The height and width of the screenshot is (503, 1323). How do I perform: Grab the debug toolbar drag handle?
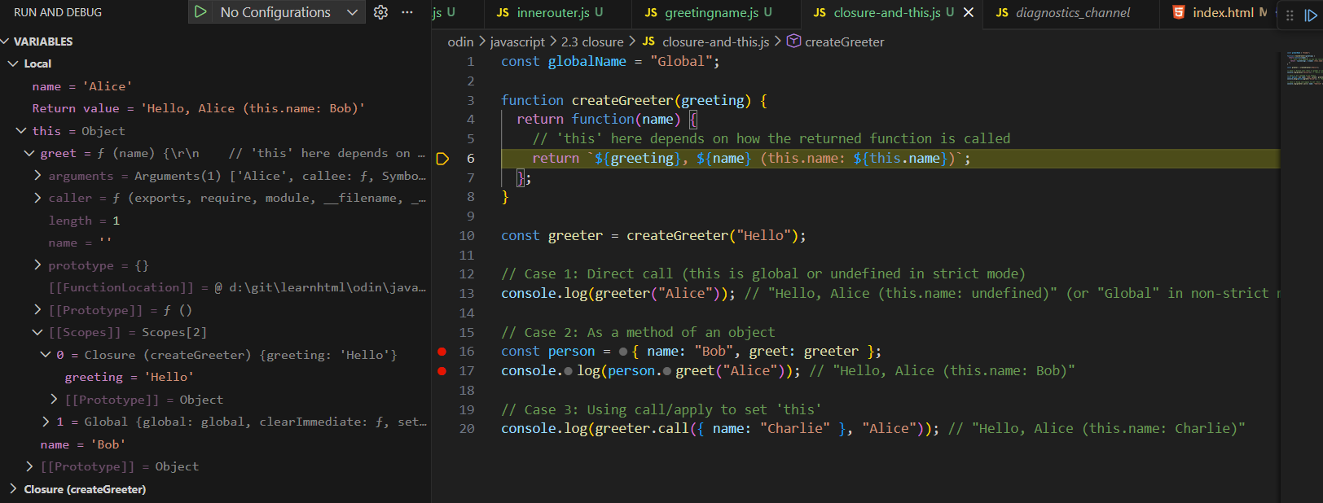point(1290,15)
